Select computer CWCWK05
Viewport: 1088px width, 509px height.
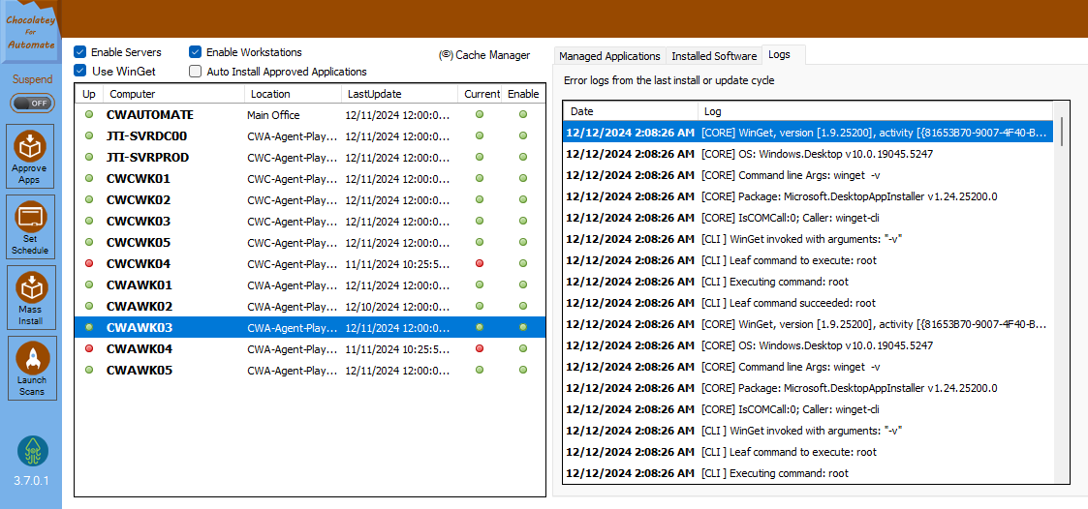[x=309, y=243]
